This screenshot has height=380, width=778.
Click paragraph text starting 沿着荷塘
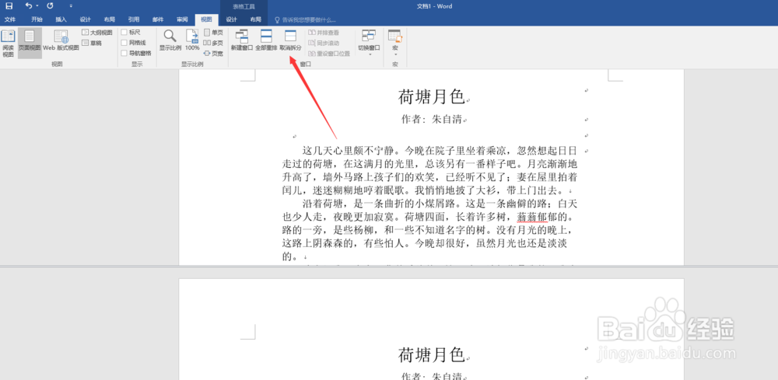point(429,230)
